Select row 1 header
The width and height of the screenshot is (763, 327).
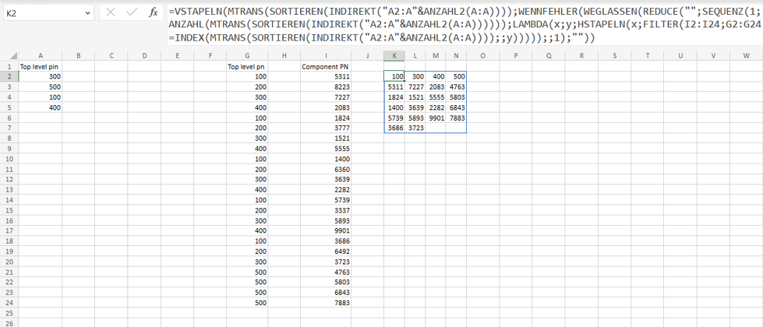[9, 66]
